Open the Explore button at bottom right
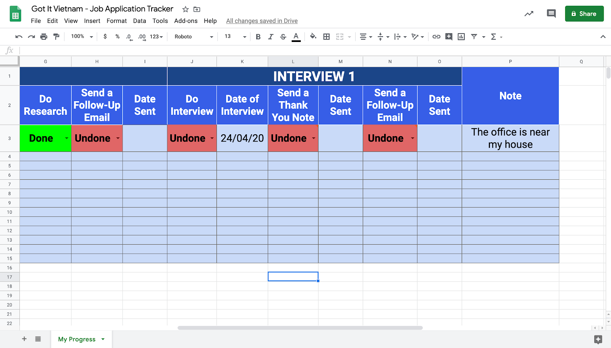 click(598, 339)
